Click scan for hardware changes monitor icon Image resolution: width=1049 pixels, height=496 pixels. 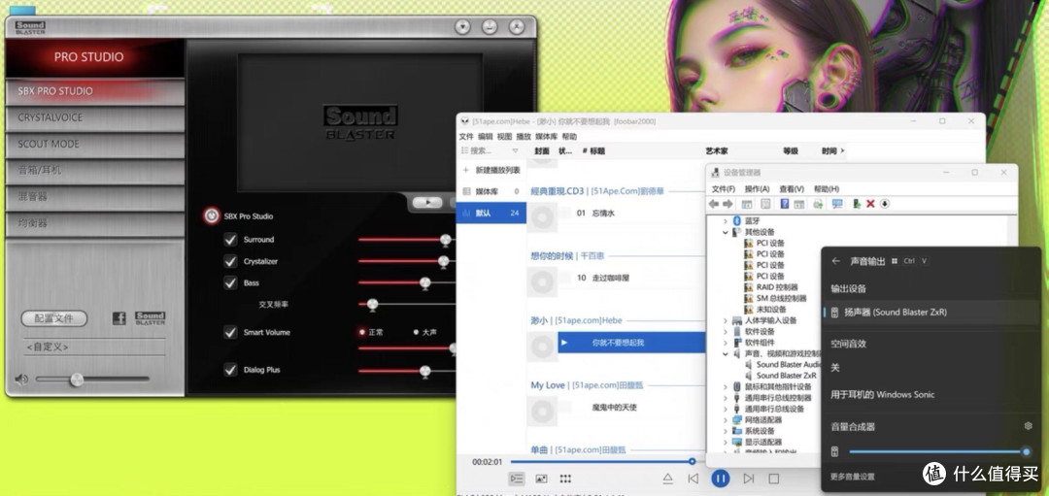coord(837,204)
